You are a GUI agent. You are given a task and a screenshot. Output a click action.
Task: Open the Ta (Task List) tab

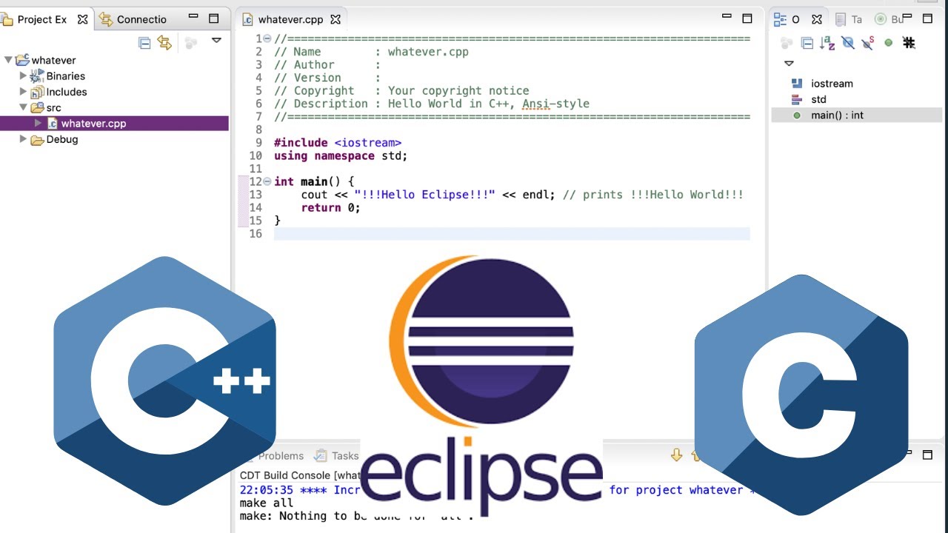[849, 19]
